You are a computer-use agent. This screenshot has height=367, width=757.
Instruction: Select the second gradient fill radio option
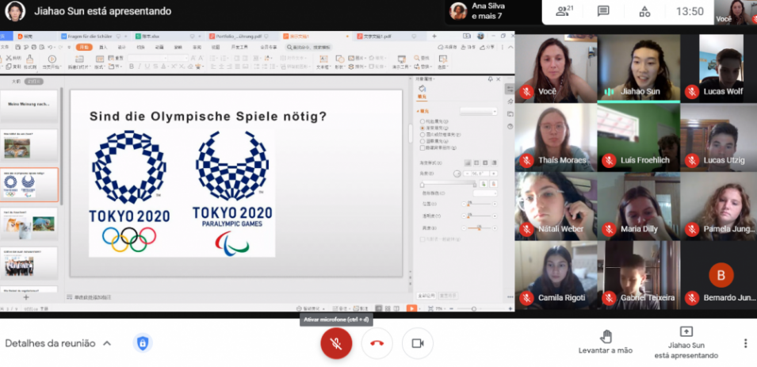423,128
